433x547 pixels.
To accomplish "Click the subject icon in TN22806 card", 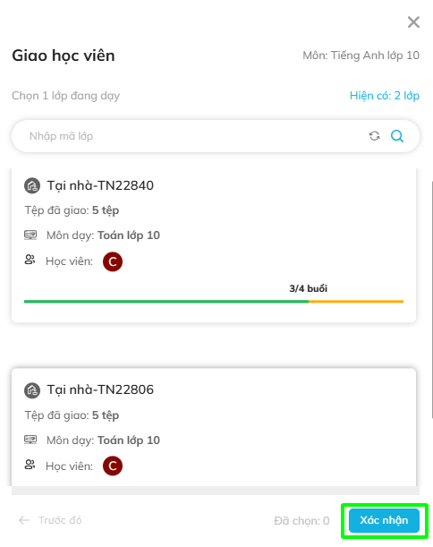I will [30, 440].
